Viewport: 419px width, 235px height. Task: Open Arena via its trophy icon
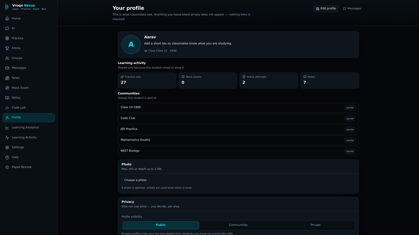coord(7,48)
